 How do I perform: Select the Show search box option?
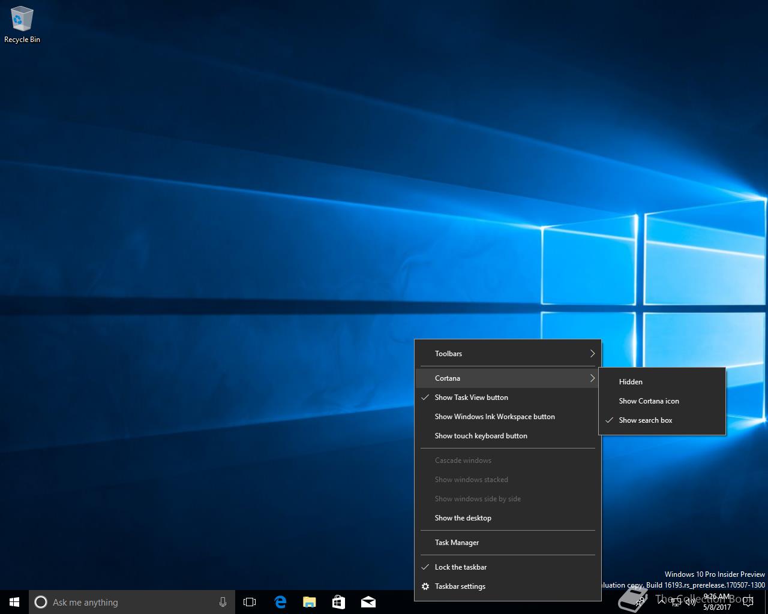tap(645, 420)
